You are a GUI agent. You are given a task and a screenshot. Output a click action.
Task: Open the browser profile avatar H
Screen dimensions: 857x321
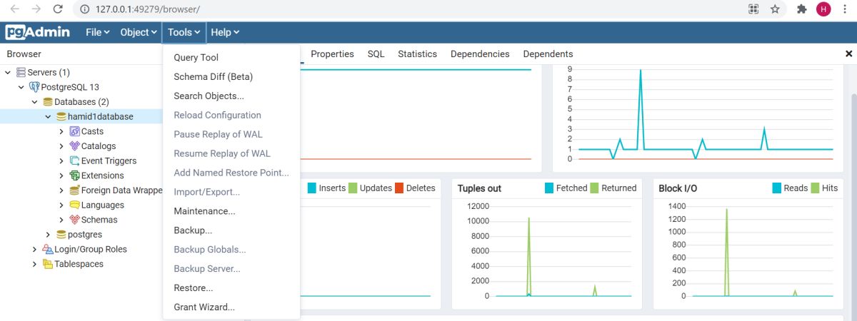pos(823,9)
